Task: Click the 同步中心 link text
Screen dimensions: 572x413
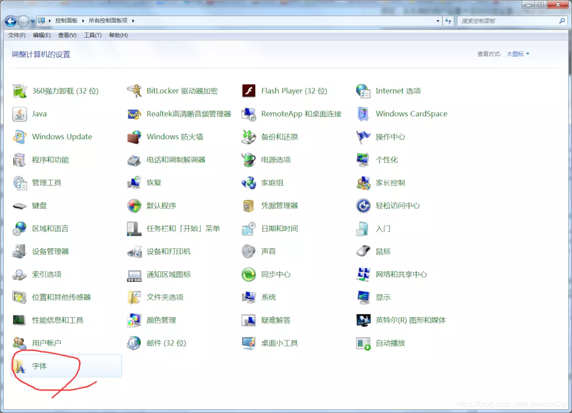Action: (276, 274)
